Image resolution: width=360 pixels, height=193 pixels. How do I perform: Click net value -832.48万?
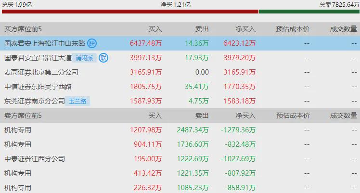point(240,144)
